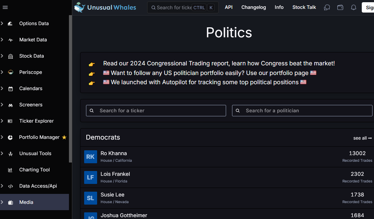The image size is (374, 219).
Task: Expand the Screeners chevron
Action: coord(2,104)
